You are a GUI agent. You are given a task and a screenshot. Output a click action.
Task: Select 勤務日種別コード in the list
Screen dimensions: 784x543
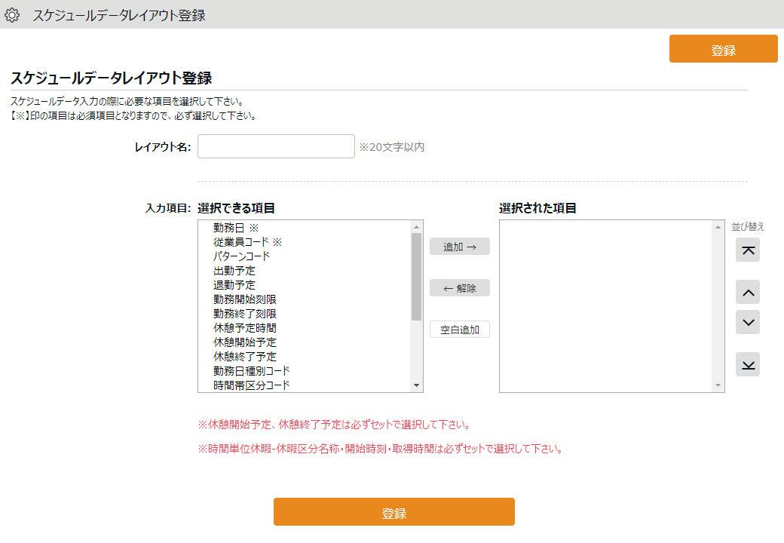click(x=305, y=371)
